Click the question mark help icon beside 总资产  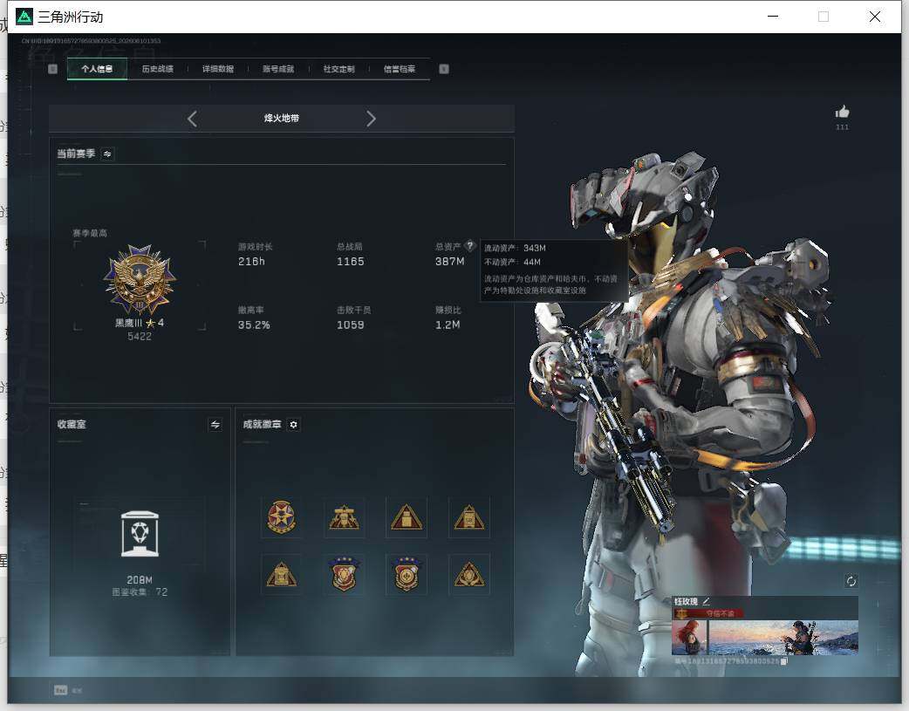click(469, 245)
